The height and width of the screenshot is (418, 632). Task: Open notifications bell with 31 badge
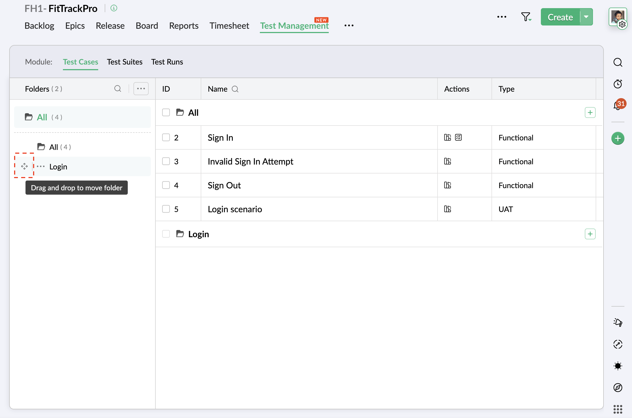[x=618, y=105]
